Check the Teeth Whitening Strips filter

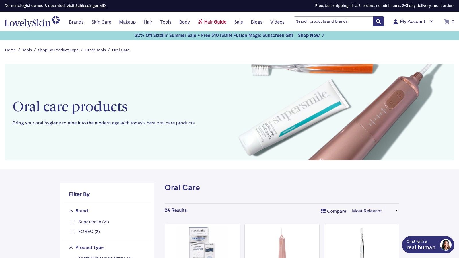[x=73, y=257]
